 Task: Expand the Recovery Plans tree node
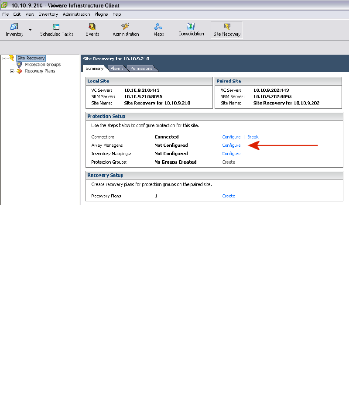[12, 71]
